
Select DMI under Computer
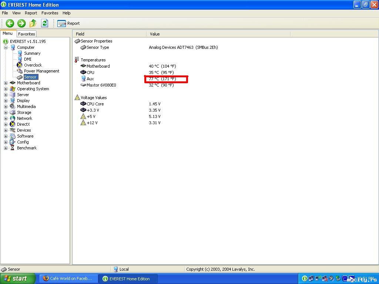click(27, 59)
